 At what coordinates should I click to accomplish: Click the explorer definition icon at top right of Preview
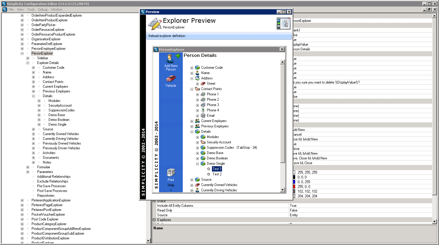pos(283,23)
